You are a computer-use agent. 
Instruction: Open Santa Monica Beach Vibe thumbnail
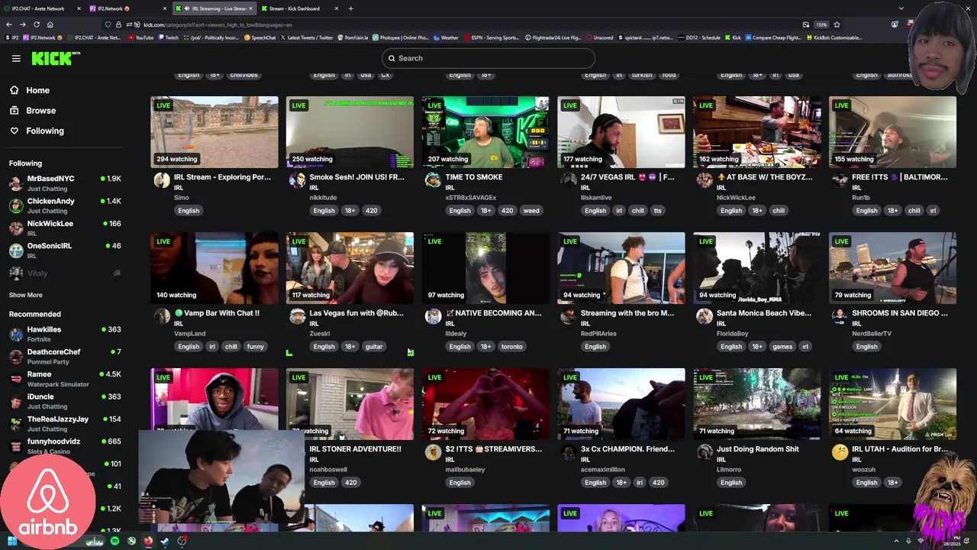[x=757, y=268]
